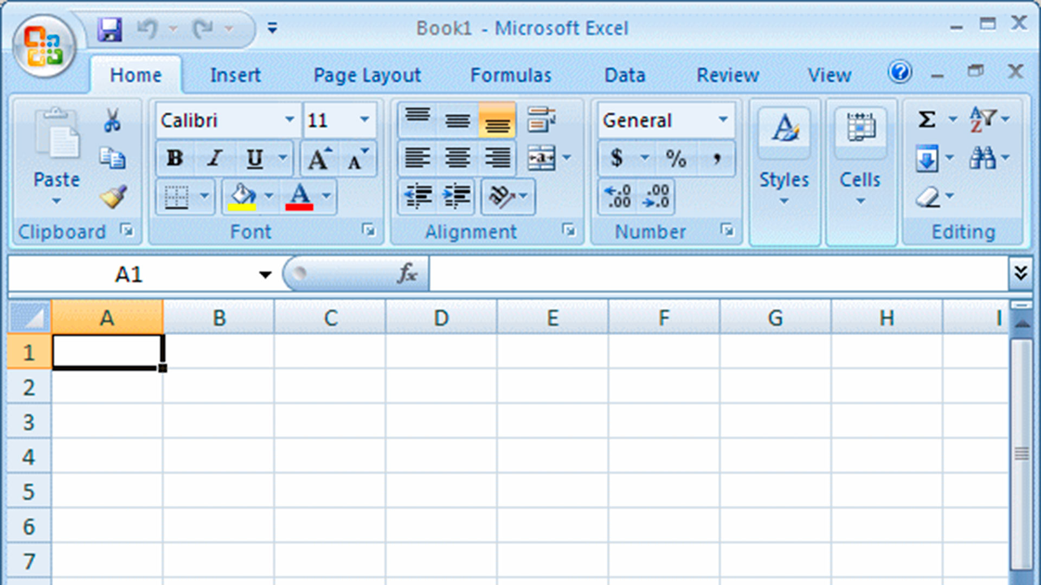Expand the General number format dropdown
The width and height of the screenshot is (1041, 585).
tap(723, 120)
